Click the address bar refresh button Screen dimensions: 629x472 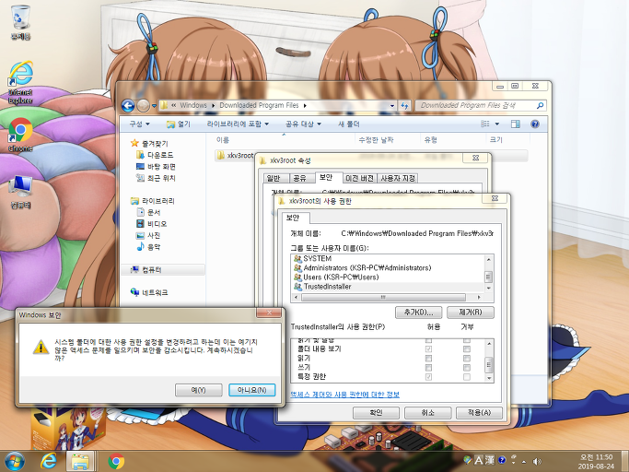pyautogui.click(x=405, y=106)
